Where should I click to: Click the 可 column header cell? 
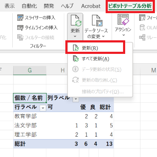[50, 107]
